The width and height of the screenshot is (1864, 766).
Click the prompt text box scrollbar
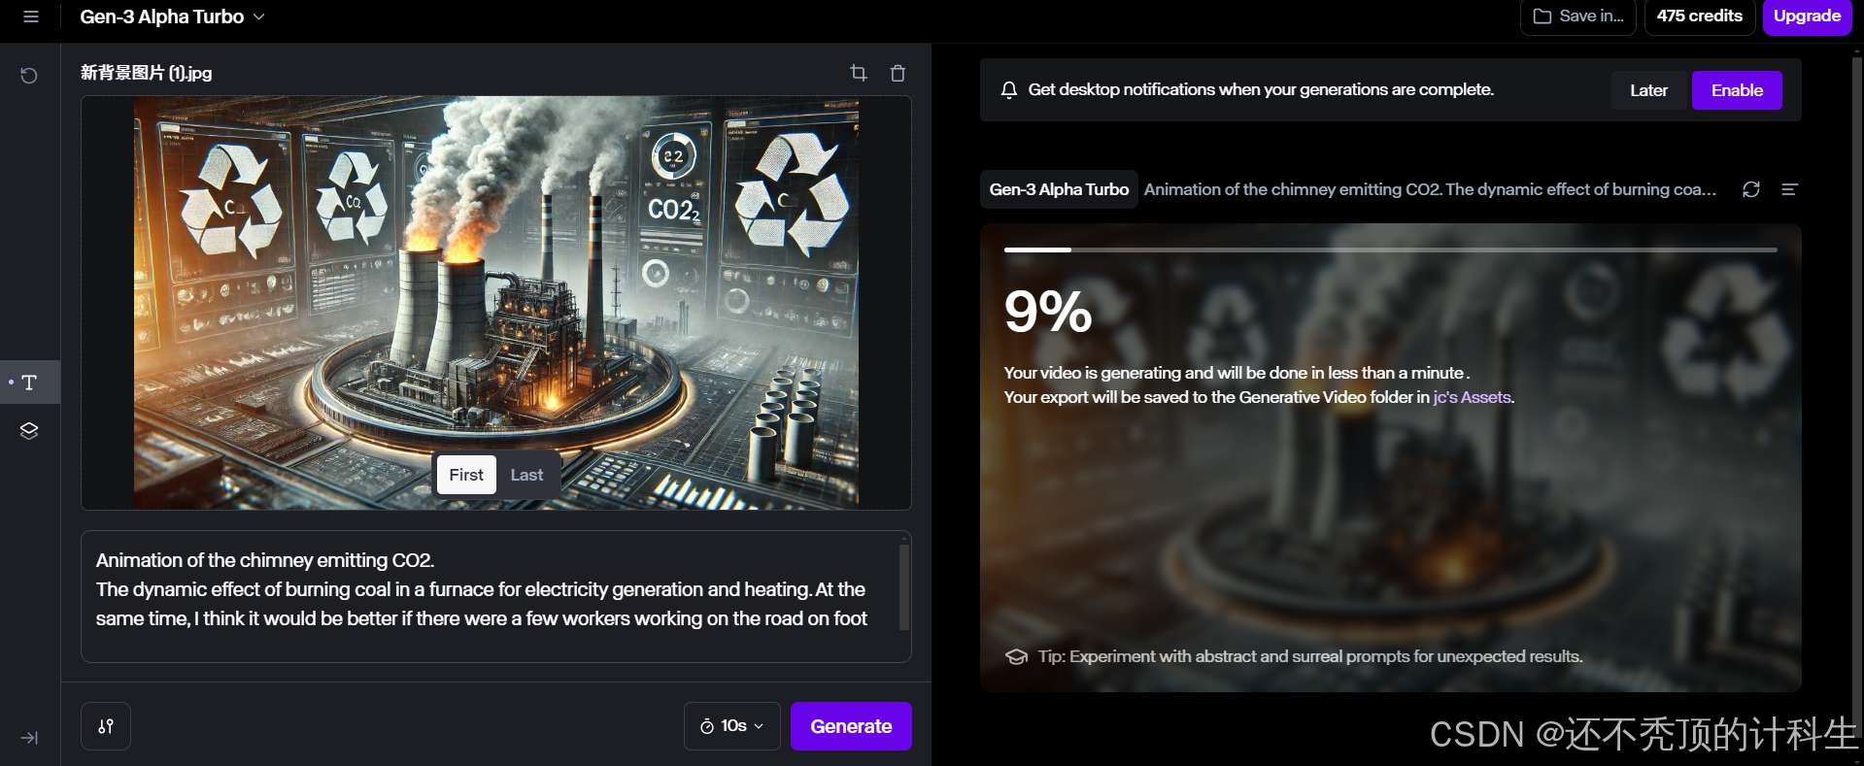[x=904, y=587]
